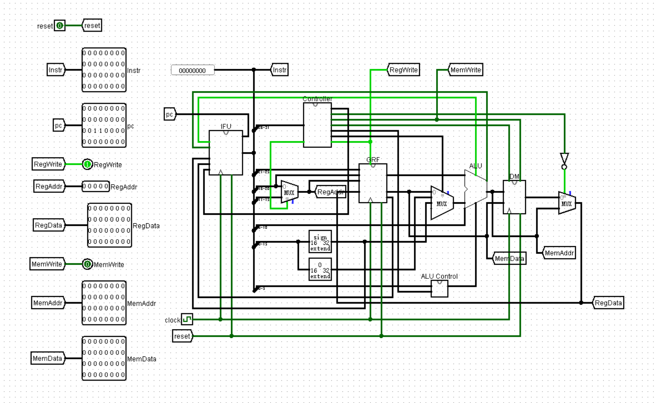This screenshot has height=403, width=658.
Task: Click the ALU Control subcircuit block
Action: point(439,288)
